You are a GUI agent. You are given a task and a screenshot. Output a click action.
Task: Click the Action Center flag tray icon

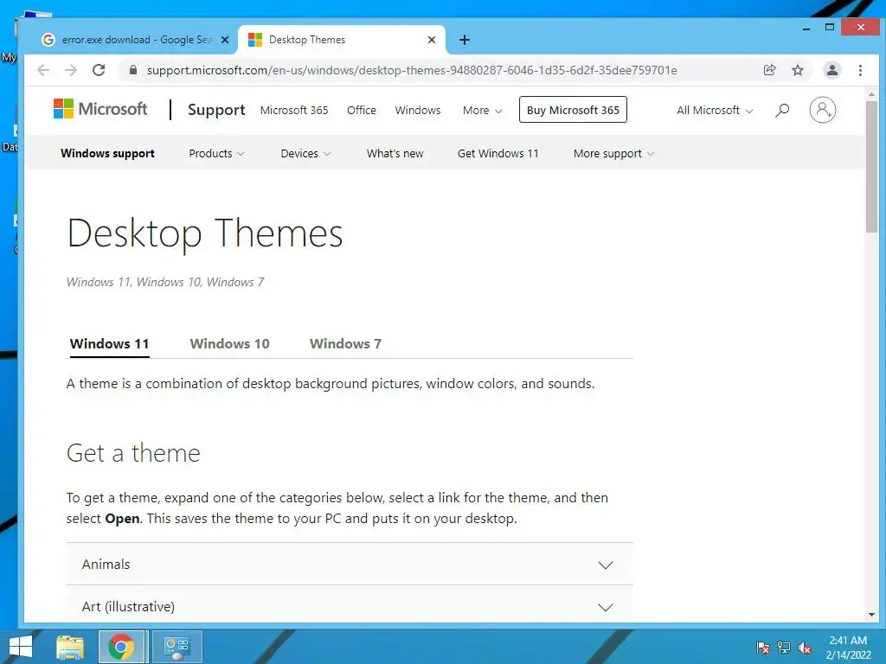coord(762,648)
